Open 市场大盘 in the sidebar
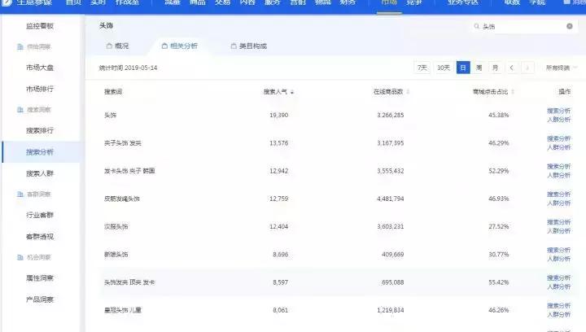The width and height of the screenshot is (586, 332). (x=40, y=68)
